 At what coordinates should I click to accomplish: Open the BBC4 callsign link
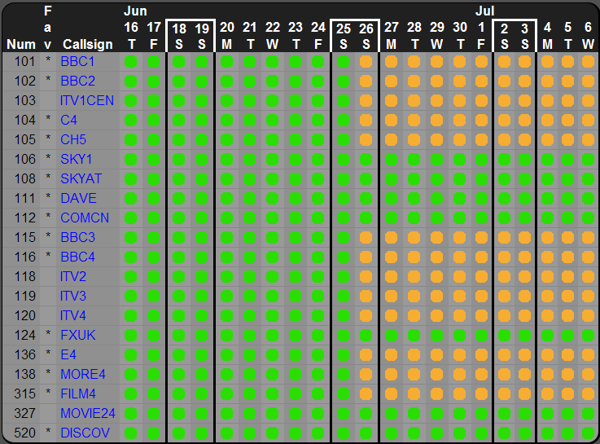coord(77,257)
